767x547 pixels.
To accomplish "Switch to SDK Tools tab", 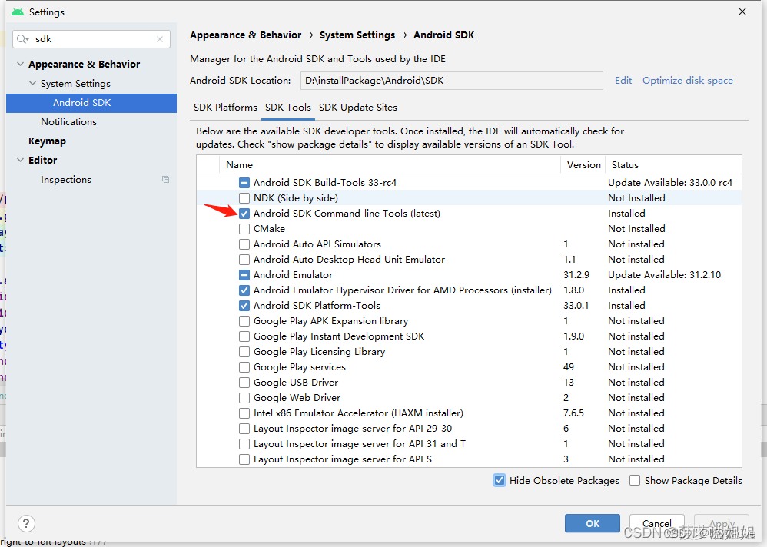I will click(287, 107).
